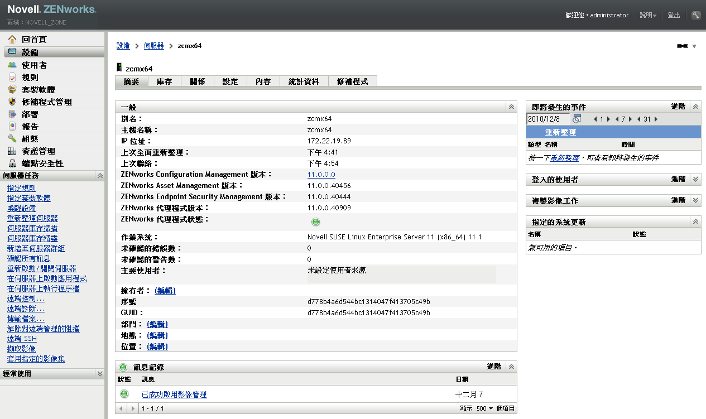This screenshot has width=706, height=419.
Task: Click 編輯 link next to 部門
Action: pyautogui.click(x=157, y=324)
